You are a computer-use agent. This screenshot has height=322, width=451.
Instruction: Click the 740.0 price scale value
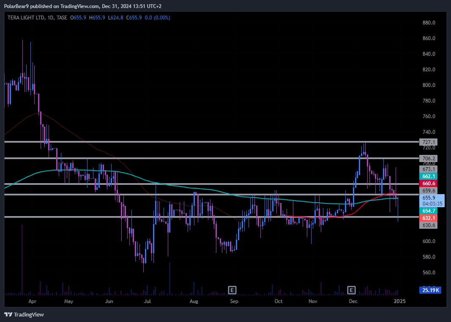429,132
